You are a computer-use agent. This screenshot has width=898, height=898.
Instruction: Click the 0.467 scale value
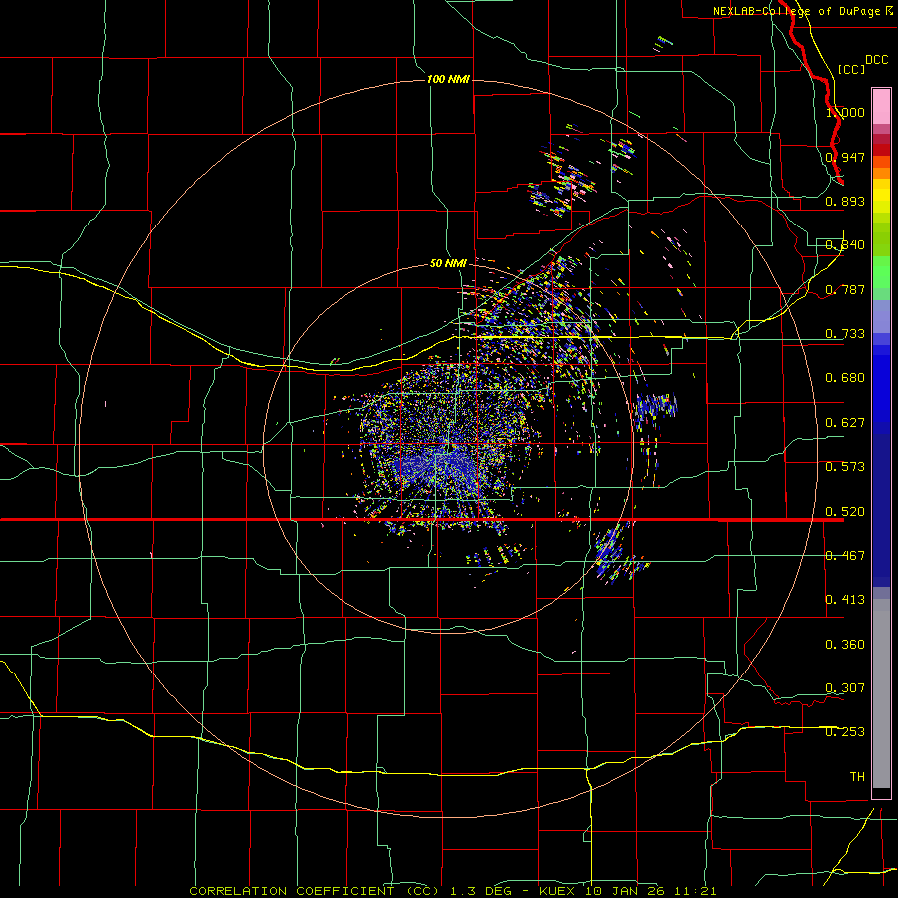pos(845,556)
